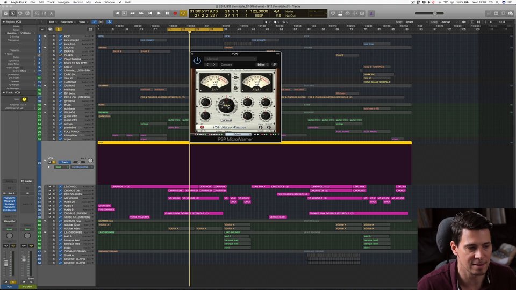Select previous plugin preset arrow
This screenshot has width=516, height=290.
[x=207, y=65]
